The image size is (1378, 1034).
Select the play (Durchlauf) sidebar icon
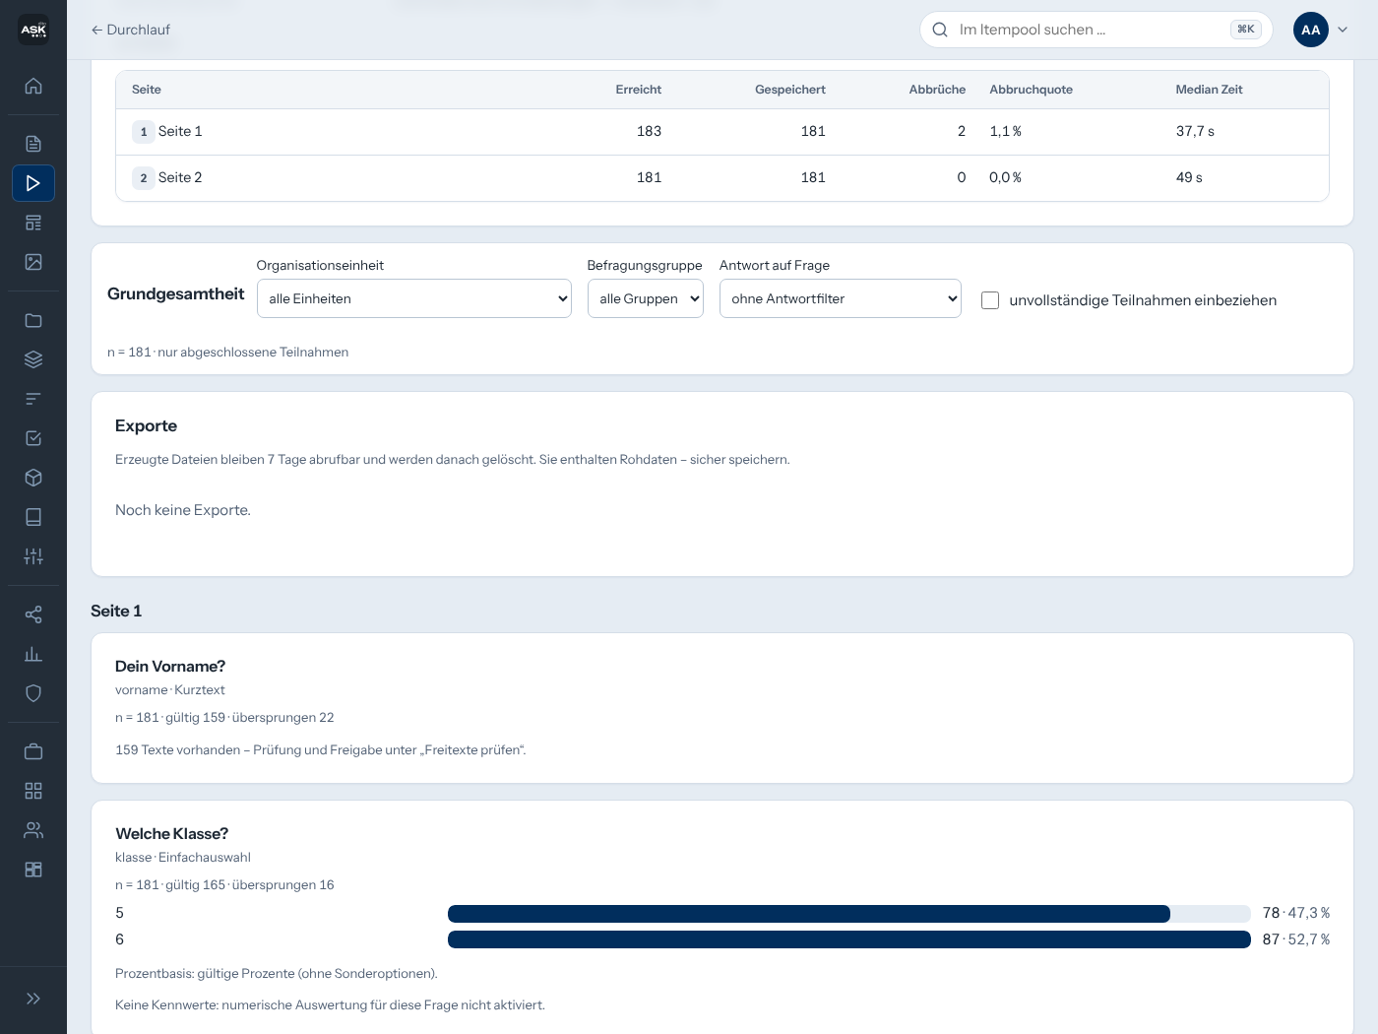click(33, 183)
